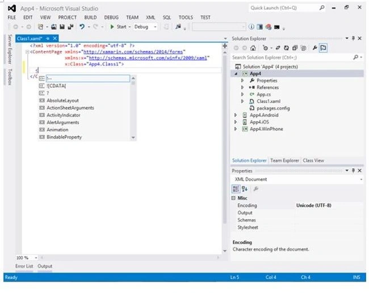Screen dimensions: 369x293
Task: Select AbsoluteLayout from the IntelliSense list
Action: tap(62, 101)
